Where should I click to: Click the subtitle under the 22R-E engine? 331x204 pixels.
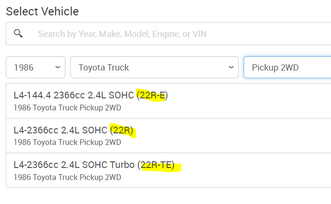tap(67, 108)
